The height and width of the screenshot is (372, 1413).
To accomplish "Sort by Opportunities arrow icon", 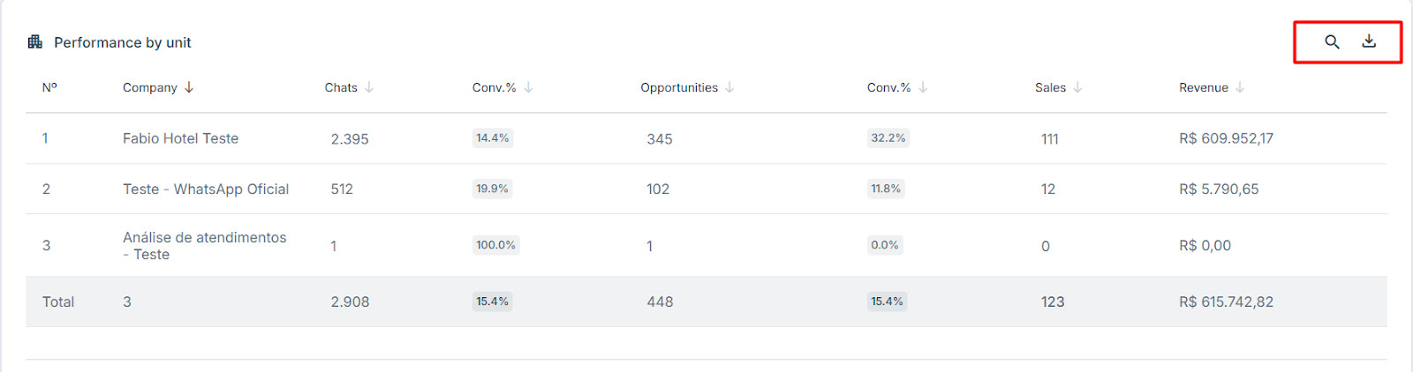I will [x=729, y=87].
